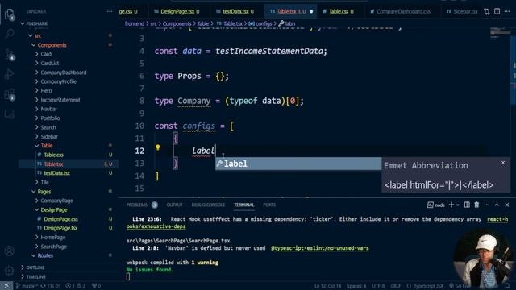516x290 pixels.
Task: Open the OUTPUT panel tab
Action: pyautogui.click(x=174, y=205)
